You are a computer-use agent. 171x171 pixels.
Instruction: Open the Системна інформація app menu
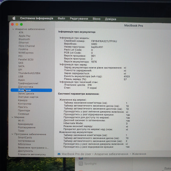pyautogui.click(x=36, y=18)
